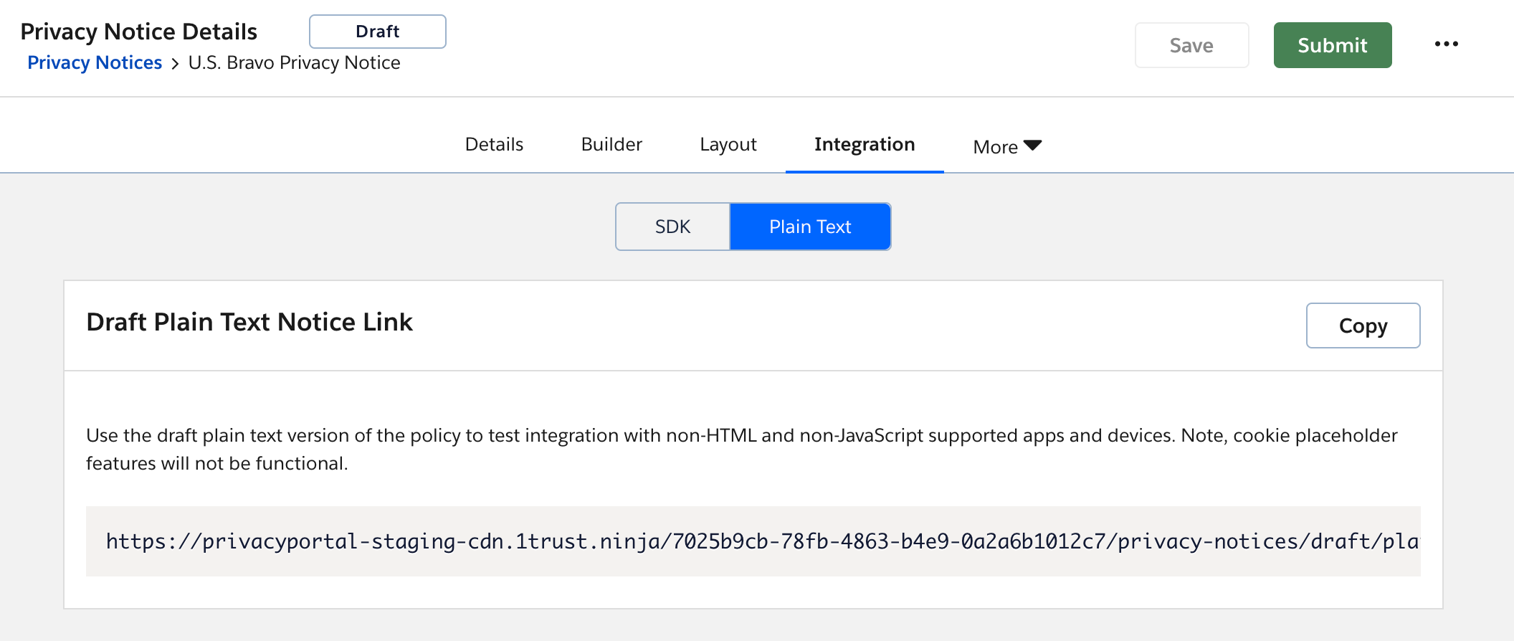
Task: Select the Plain Text integration option
Action: [x=810, y=227]
